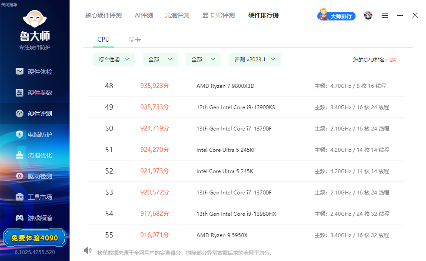Click the user avatar icon at top
The height and width of the screenshot is (261, 426).
tap(368, 16)
